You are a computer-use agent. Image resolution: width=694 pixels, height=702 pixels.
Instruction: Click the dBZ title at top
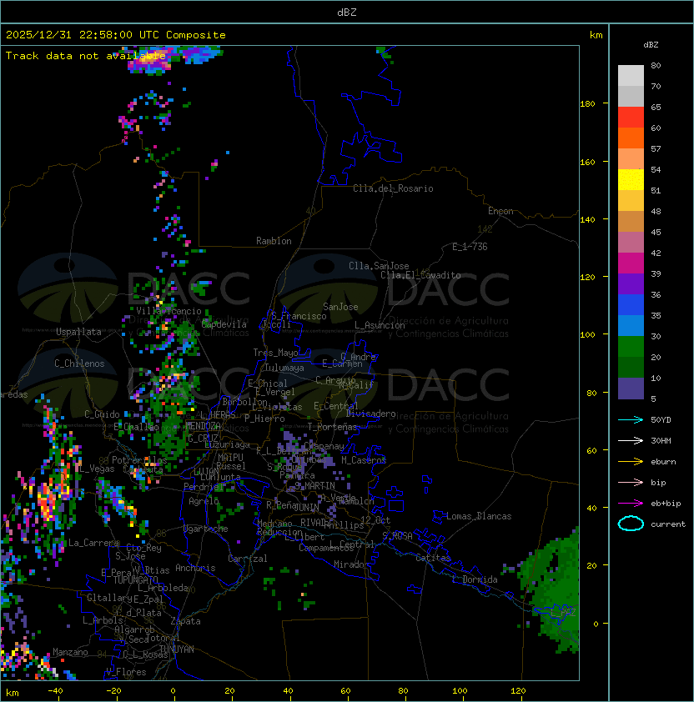click(x=347, y=12)
